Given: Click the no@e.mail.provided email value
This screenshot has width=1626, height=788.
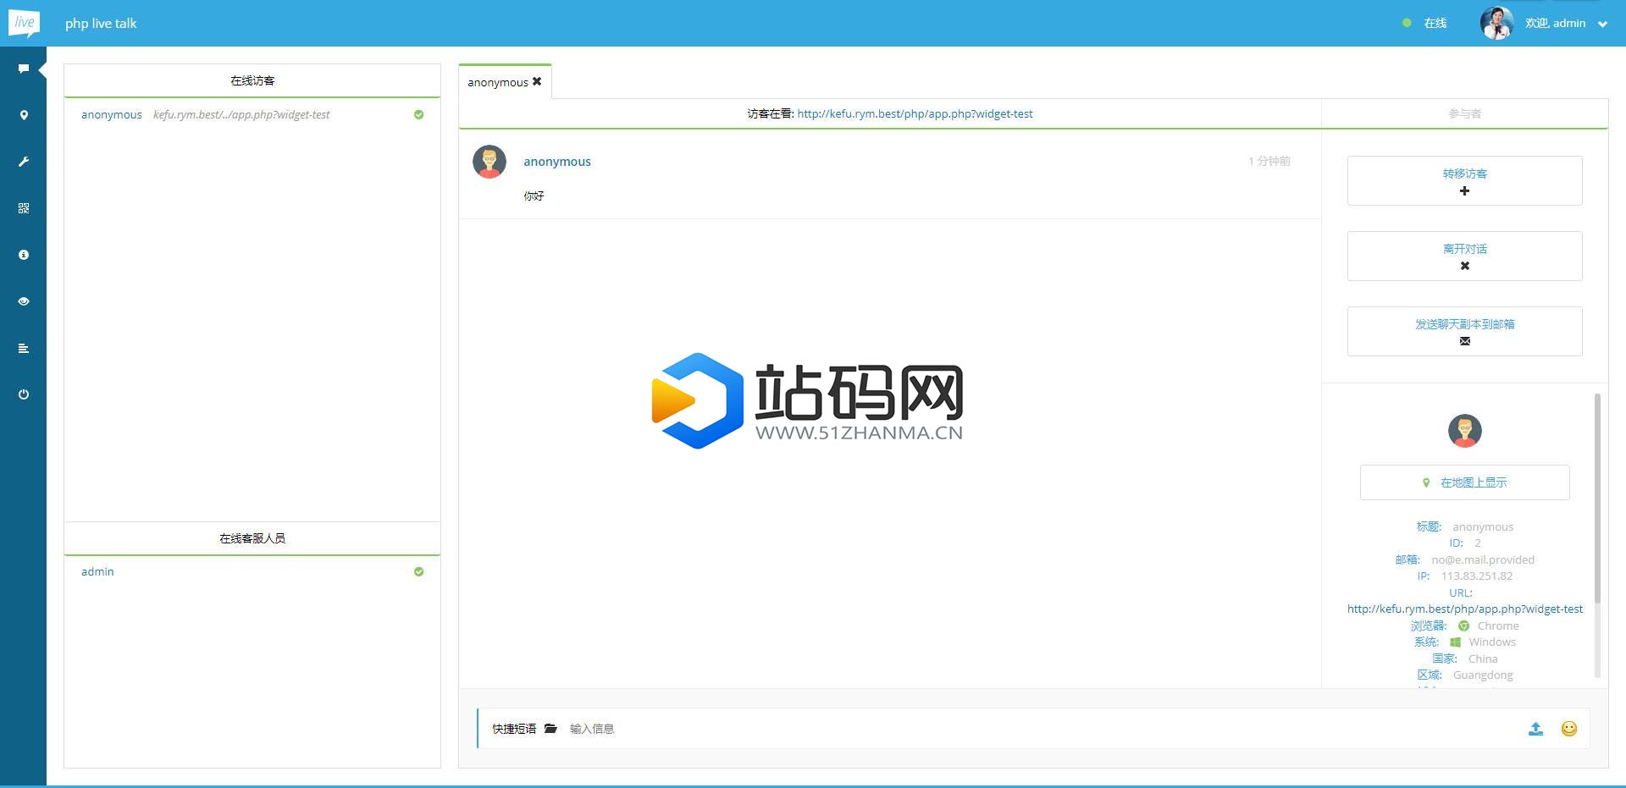Looking at the screenshot, I should (x=1483, y=559).
